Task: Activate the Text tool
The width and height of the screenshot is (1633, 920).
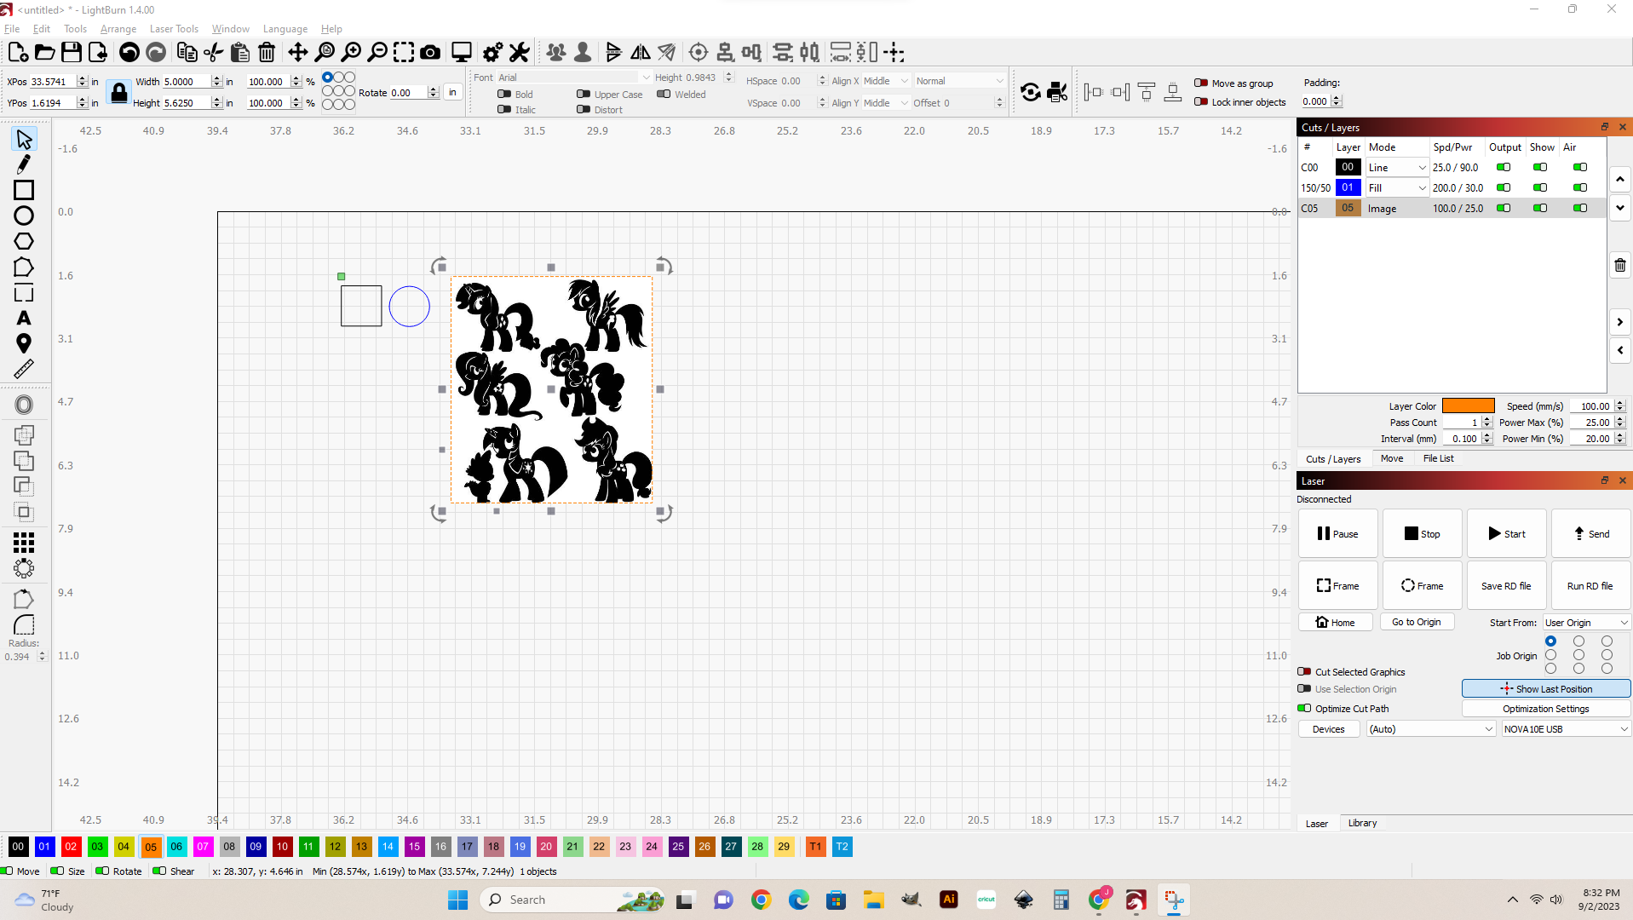Action: tap(24, 319)
